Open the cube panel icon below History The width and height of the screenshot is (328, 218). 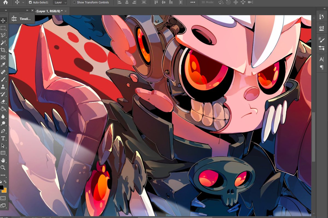321,28
